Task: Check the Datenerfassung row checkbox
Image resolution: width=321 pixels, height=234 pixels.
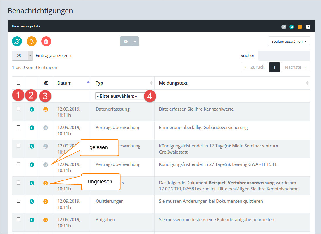Action: click(x=19, y=109)
